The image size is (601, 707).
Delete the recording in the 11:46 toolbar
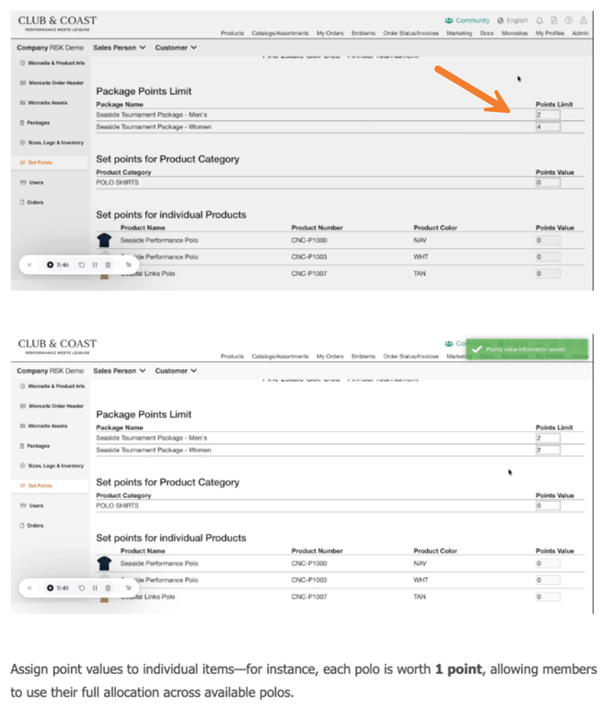point(108,264)
